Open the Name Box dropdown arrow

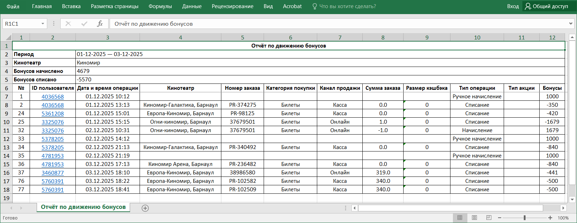pos(43,24)
